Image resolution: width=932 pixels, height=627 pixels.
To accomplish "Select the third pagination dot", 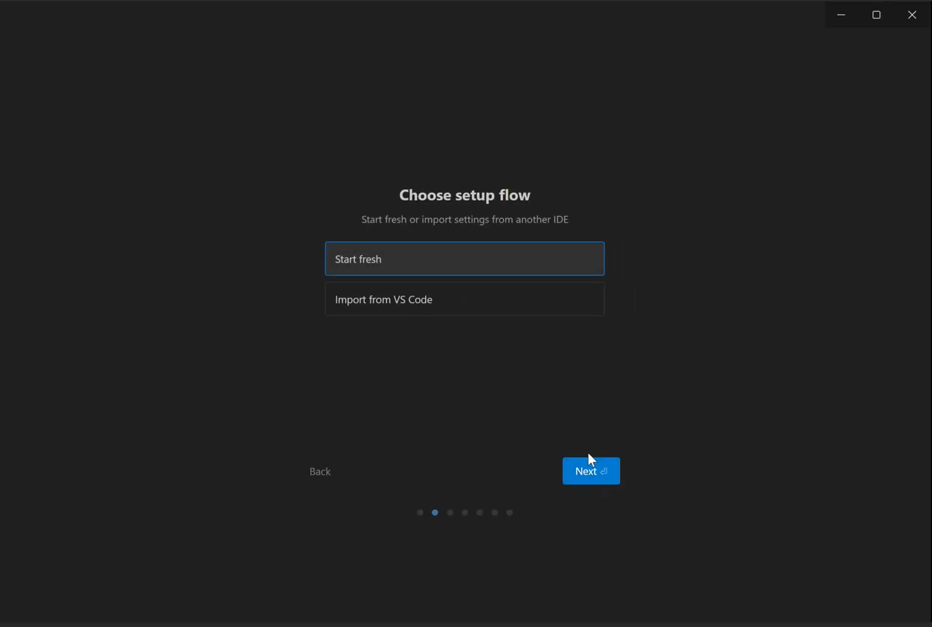I will tap(450, 513).
